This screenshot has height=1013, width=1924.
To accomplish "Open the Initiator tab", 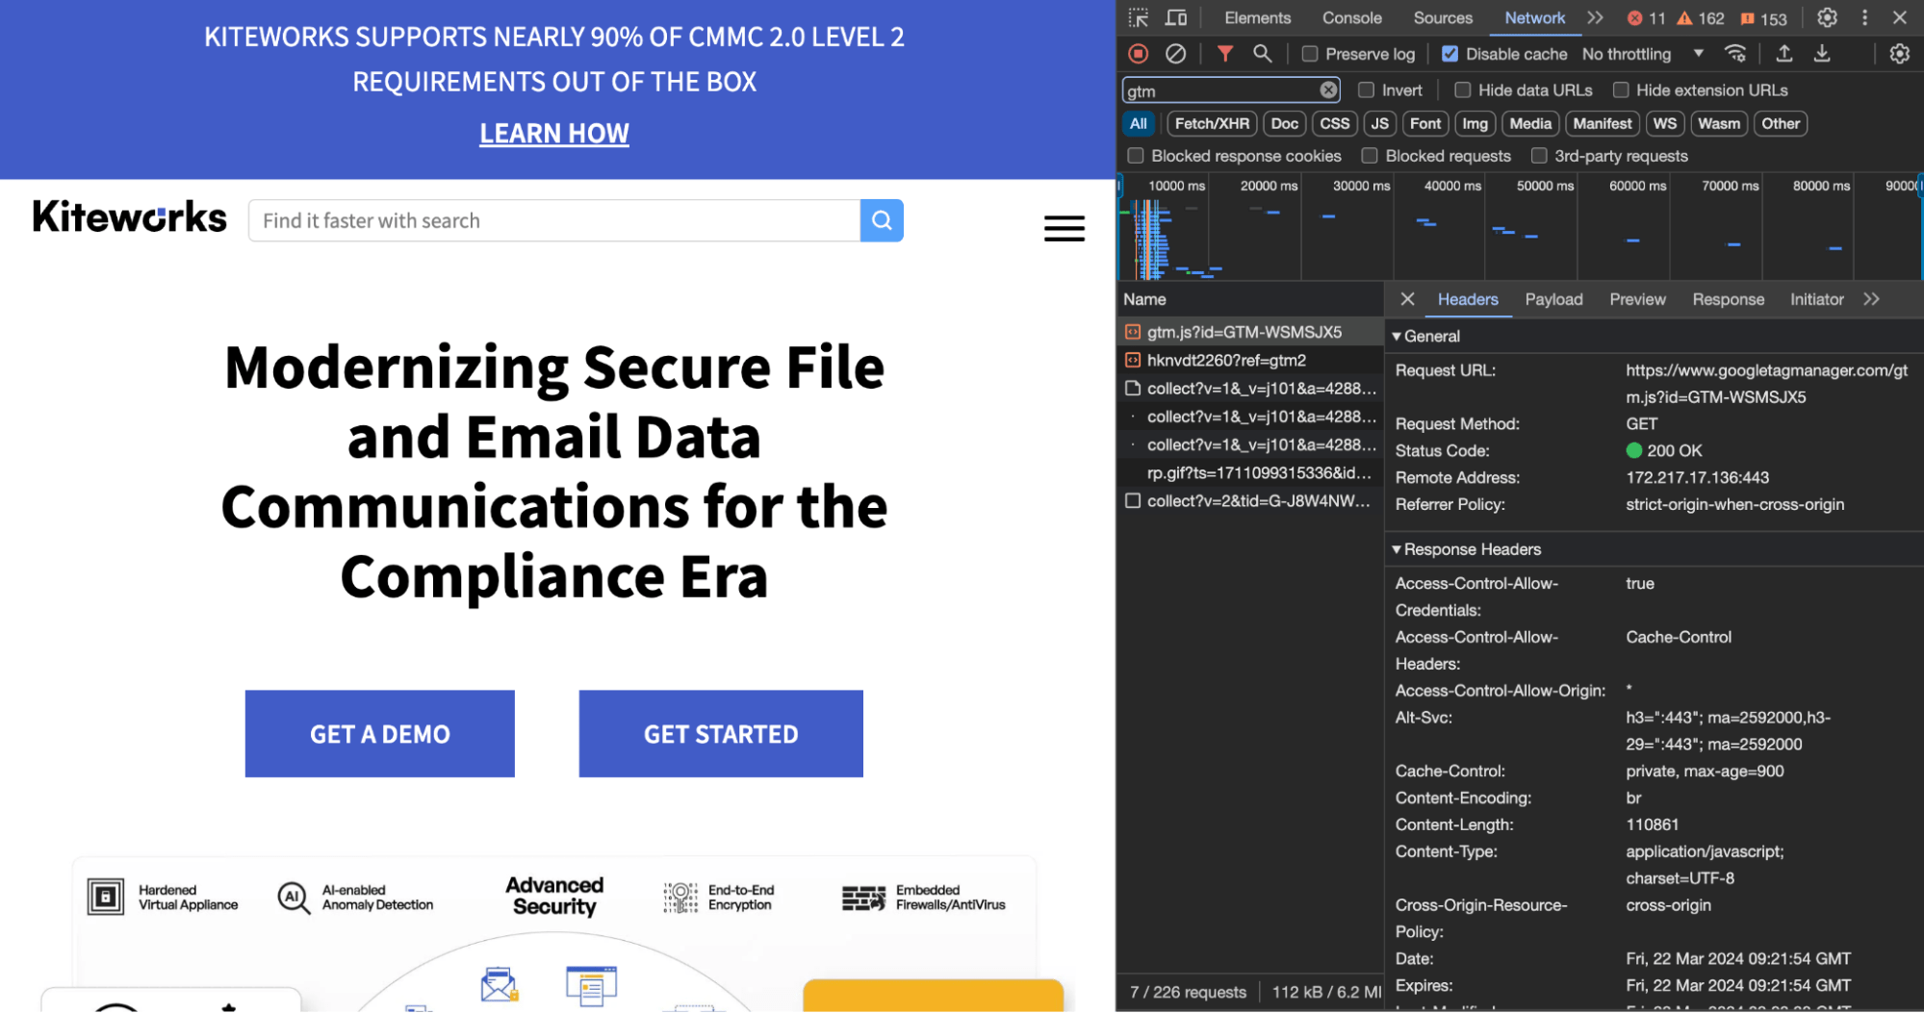I will [x=1816, y=299].
